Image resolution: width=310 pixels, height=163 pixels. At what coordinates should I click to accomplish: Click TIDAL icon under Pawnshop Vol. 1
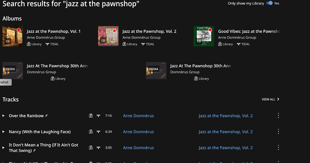coord(48,44)
